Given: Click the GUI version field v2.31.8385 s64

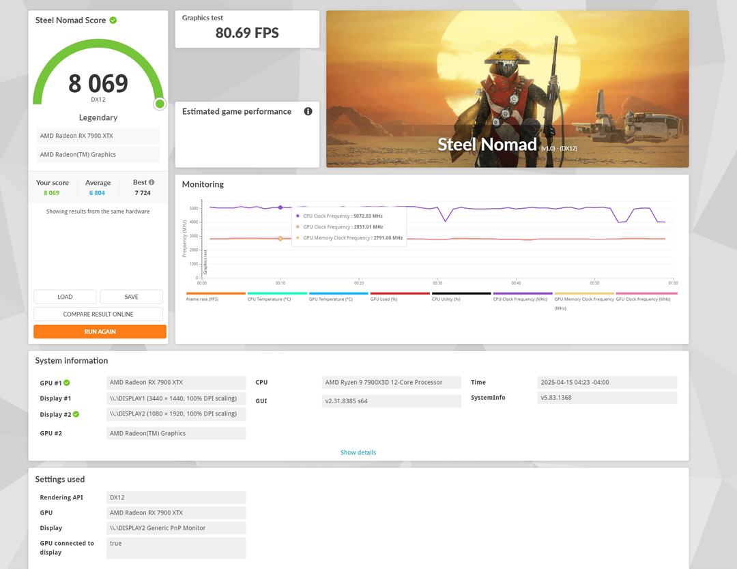Looking at the screenshot, I should 391,400.
